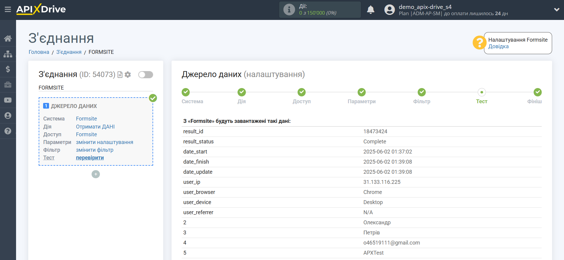The width and height of the screenshot is (564, 260).
Task: Open help question icon in sidebar
Action: 8,131
